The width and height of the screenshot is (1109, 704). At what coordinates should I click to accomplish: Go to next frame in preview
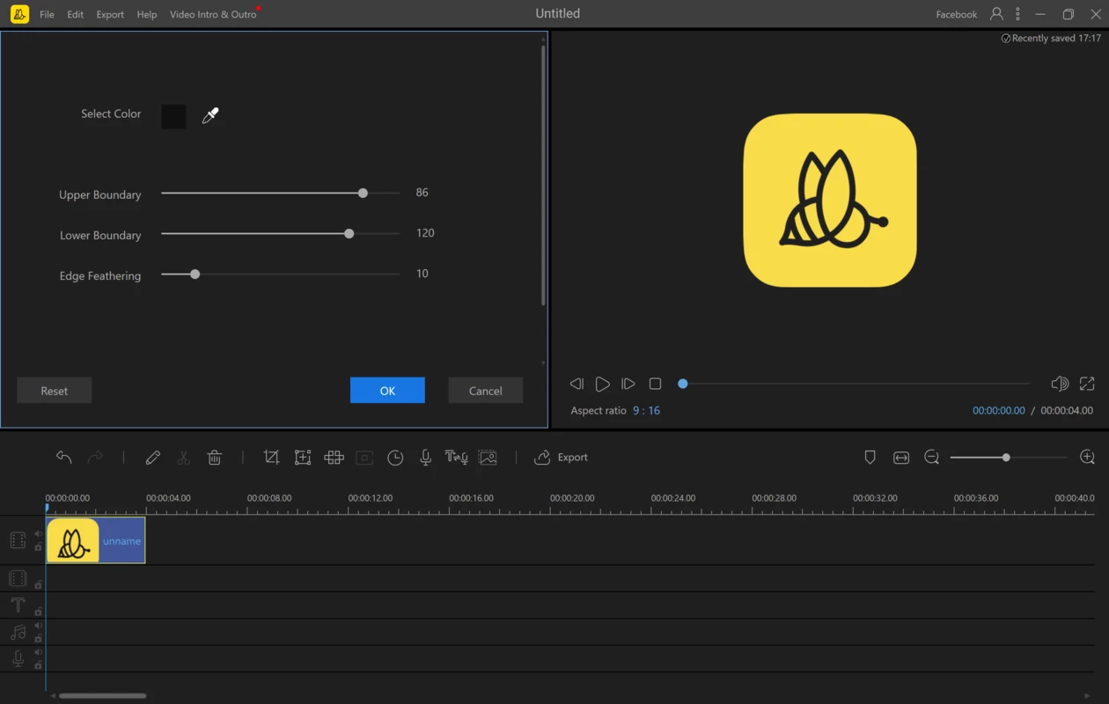point(628,384)
